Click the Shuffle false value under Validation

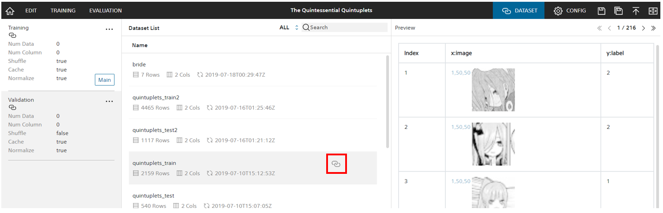62,133
